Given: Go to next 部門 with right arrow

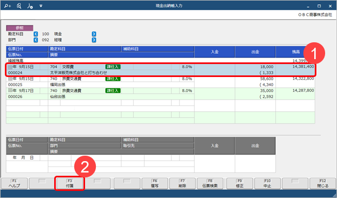Looking at the screenshot, I should click(94, 40).
